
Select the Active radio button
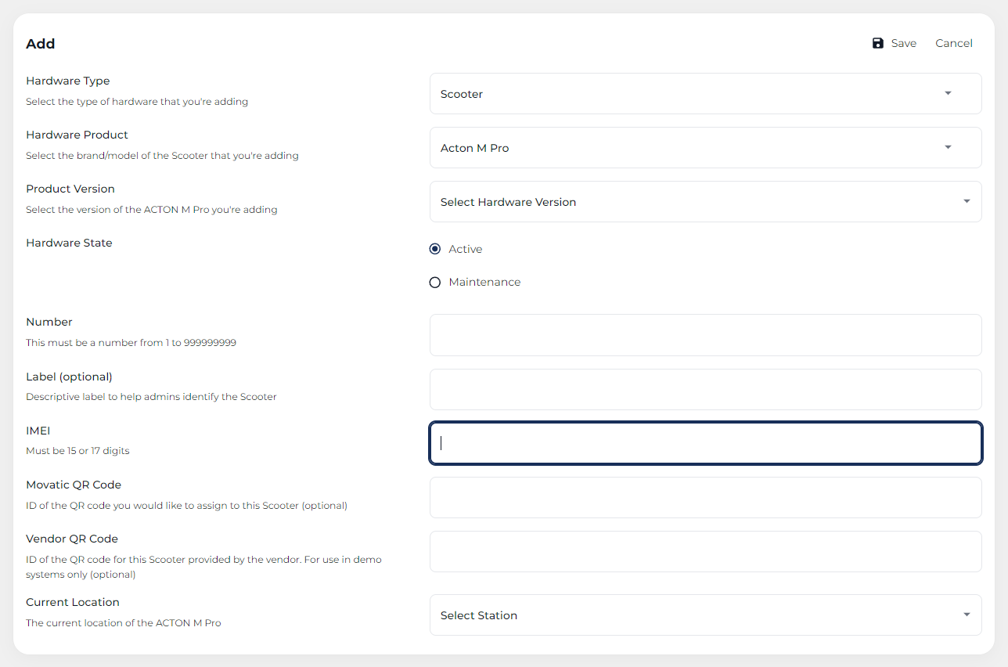[435, 249]
